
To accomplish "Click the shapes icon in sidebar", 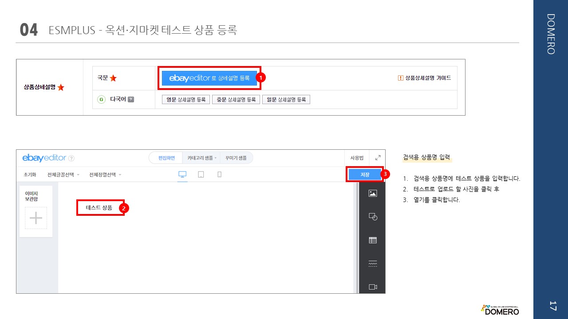I will click(373, 217).
